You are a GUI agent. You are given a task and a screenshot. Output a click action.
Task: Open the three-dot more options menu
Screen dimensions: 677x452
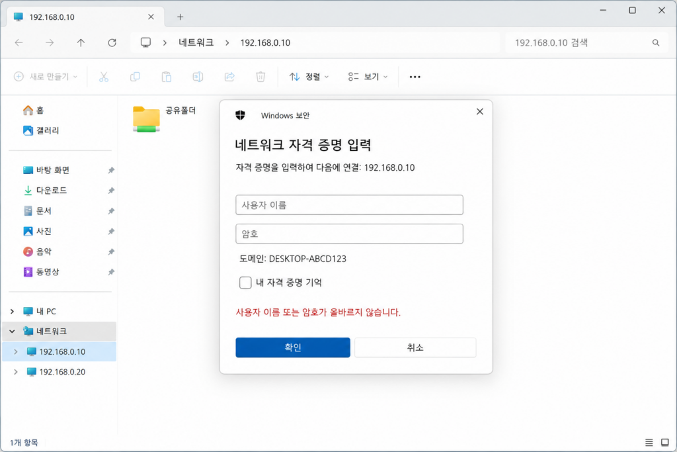(x=415, y=77)
